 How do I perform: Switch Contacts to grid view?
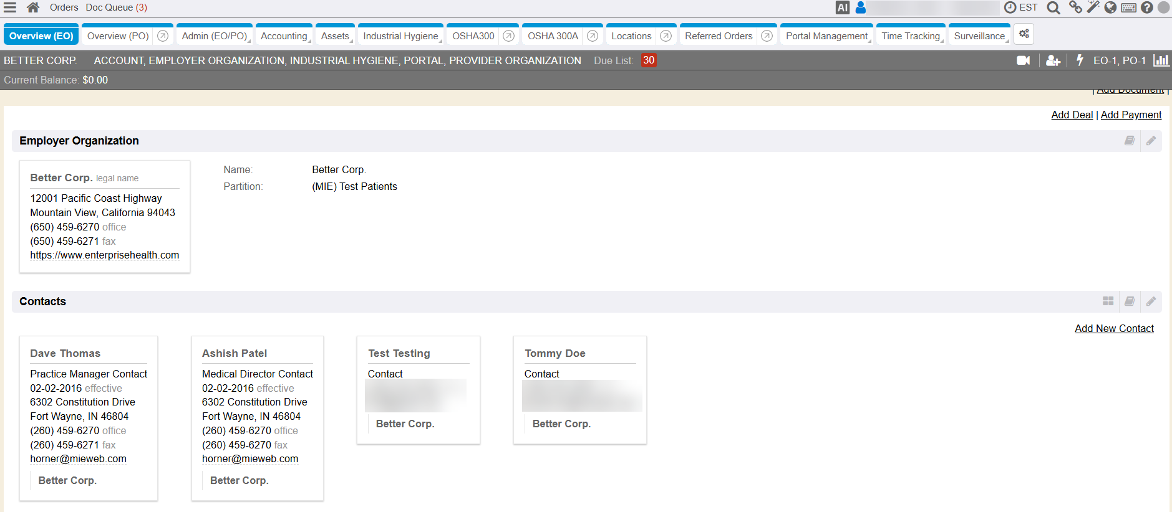(x=1108, y=301)
